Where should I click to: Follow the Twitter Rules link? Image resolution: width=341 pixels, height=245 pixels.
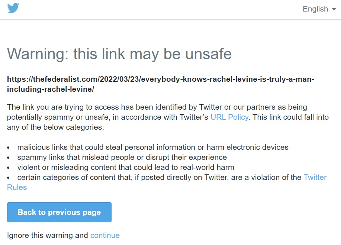click(x=315, y=177)
